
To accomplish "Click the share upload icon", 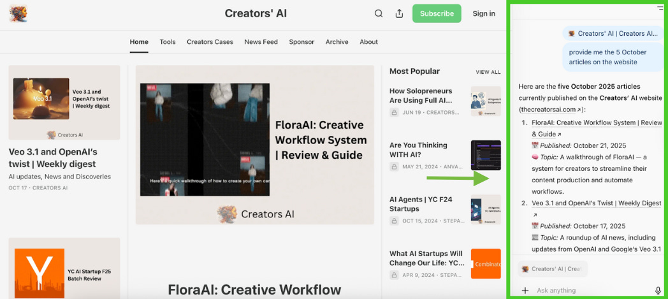I will [x=399, y=13].
